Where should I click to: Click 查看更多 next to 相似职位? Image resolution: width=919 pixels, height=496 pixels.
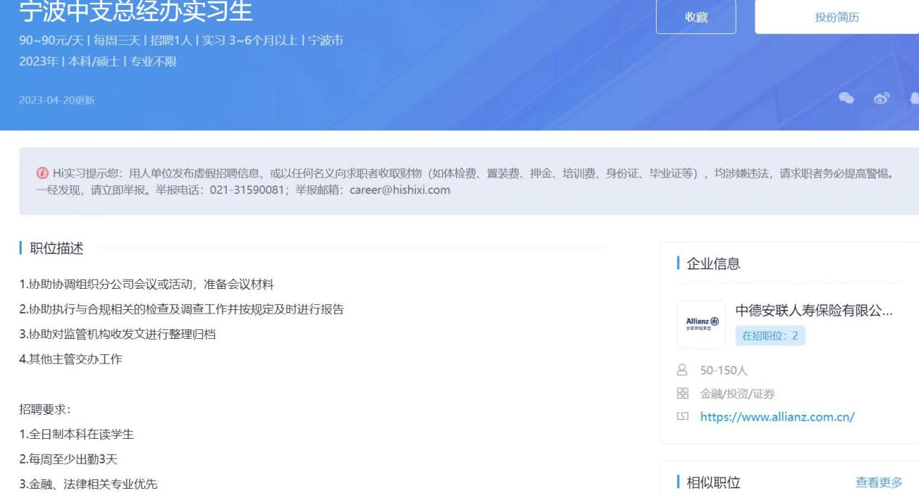(878, 483)
